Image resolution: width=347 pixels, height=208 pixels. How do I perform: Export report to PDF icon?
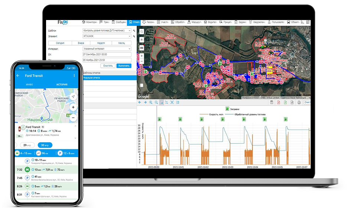tap(278, 102)
